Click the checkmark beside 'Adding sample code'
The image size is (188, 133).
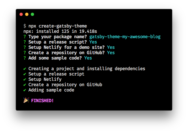click(25, 90)
